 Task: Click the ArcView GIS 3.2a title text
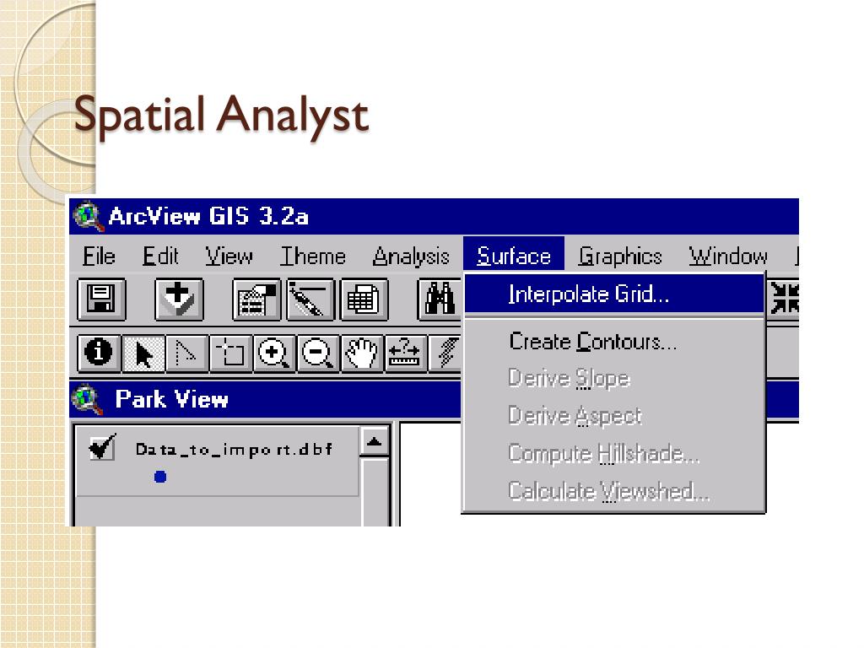[x=208, y=216]
